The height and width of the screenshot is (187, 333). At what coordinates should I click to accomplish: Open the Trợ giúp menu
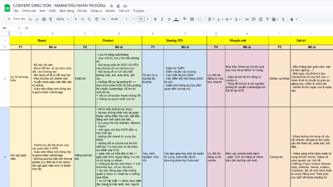point(139,11)
